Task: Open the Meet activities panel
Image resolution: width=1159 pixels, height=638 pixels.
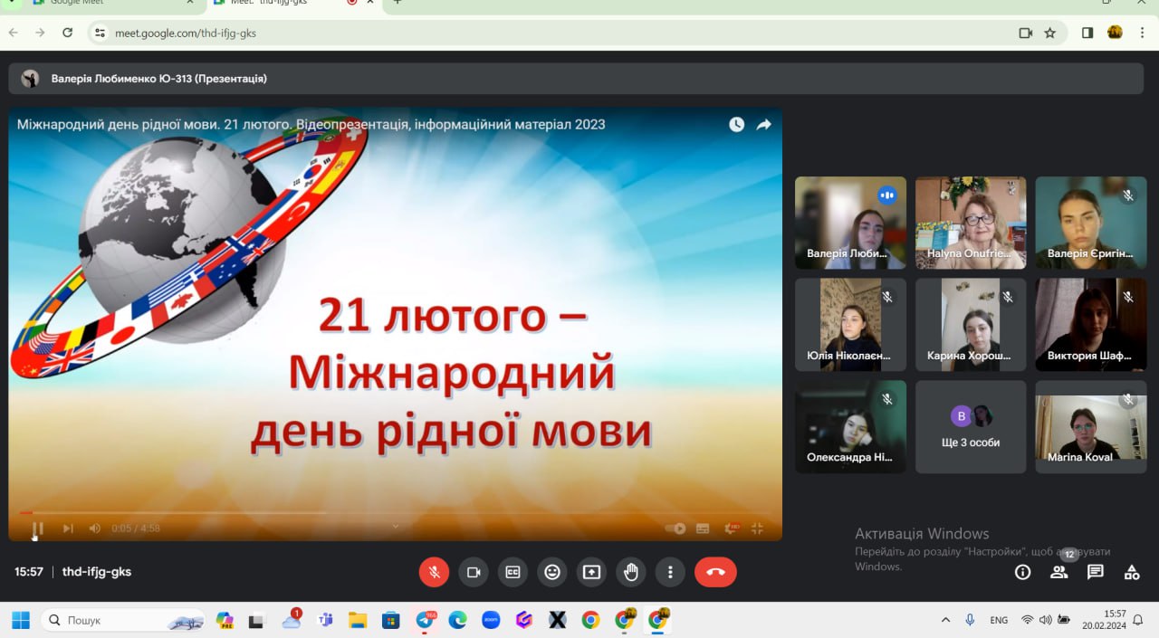Action: [x=1131, y=572]
